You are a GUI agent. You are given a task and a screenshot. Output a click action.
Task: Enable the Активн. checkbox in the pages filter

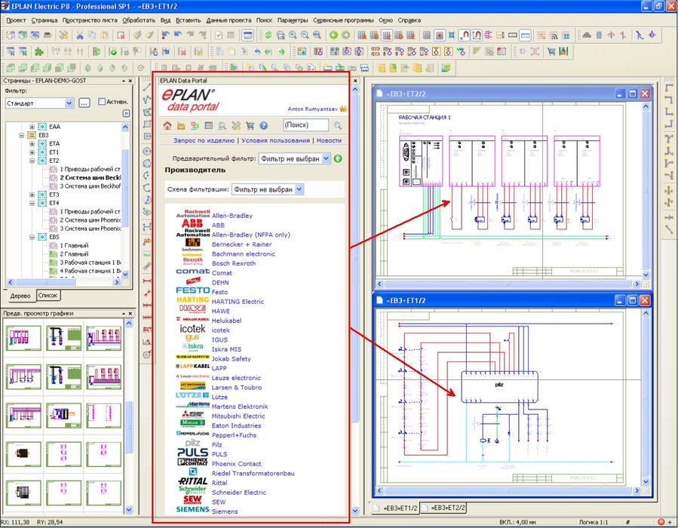(102, 102)
